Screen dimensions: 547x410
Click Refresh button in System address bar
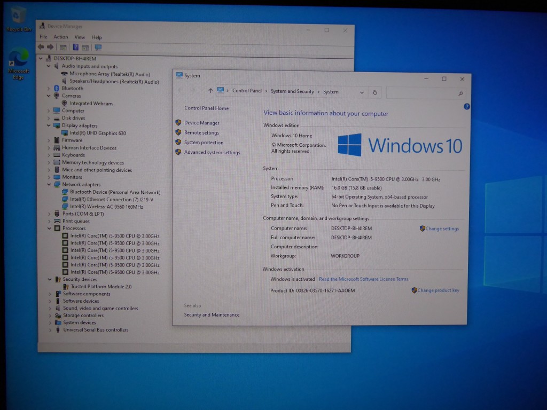375,93
